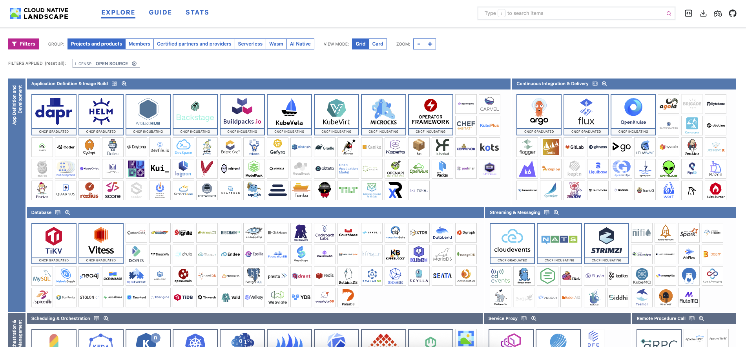
Task: Remove the Open Source license filter
Action: click(134, 64)
